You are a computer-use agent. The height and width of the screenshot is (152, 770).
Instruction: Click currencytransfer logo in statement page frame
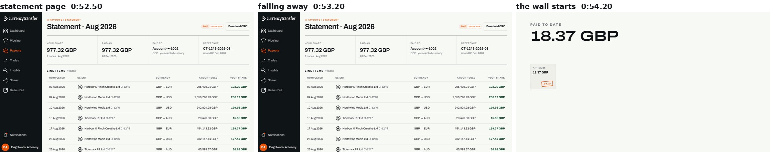[21, 19]
